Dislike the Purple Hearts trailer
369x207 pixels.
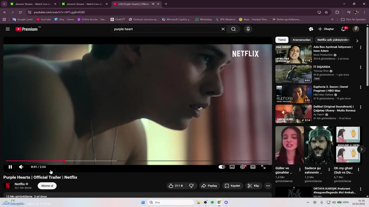pyautogui.click(x=191, y=186)
